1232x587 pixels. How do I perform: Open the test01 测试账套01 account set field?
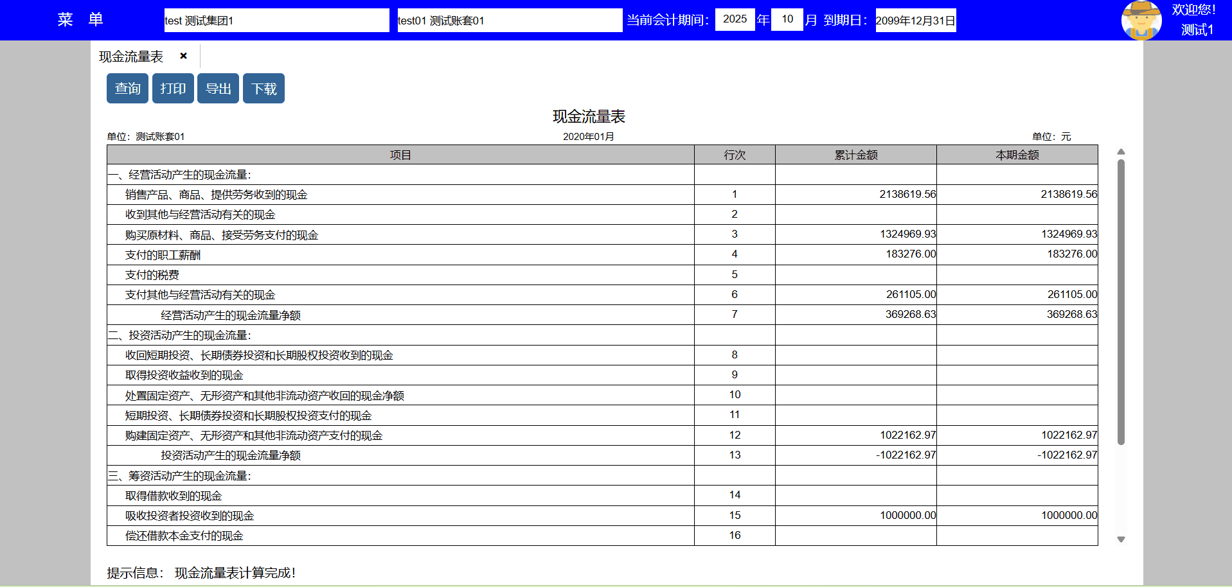509,21
